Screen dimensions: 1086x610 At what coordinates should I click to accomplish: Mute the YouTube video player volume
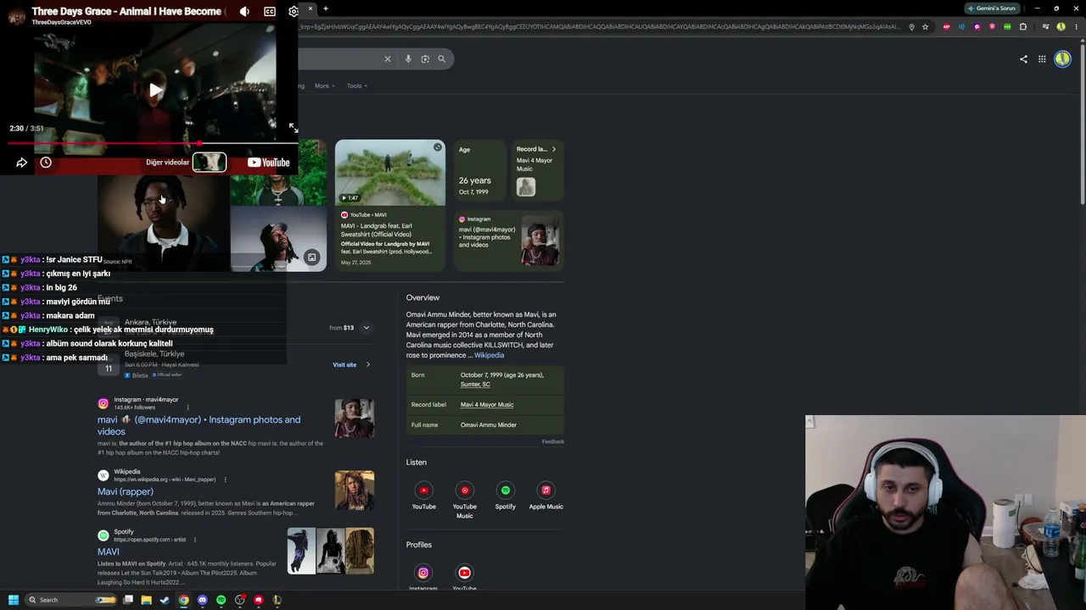(244, 11)
